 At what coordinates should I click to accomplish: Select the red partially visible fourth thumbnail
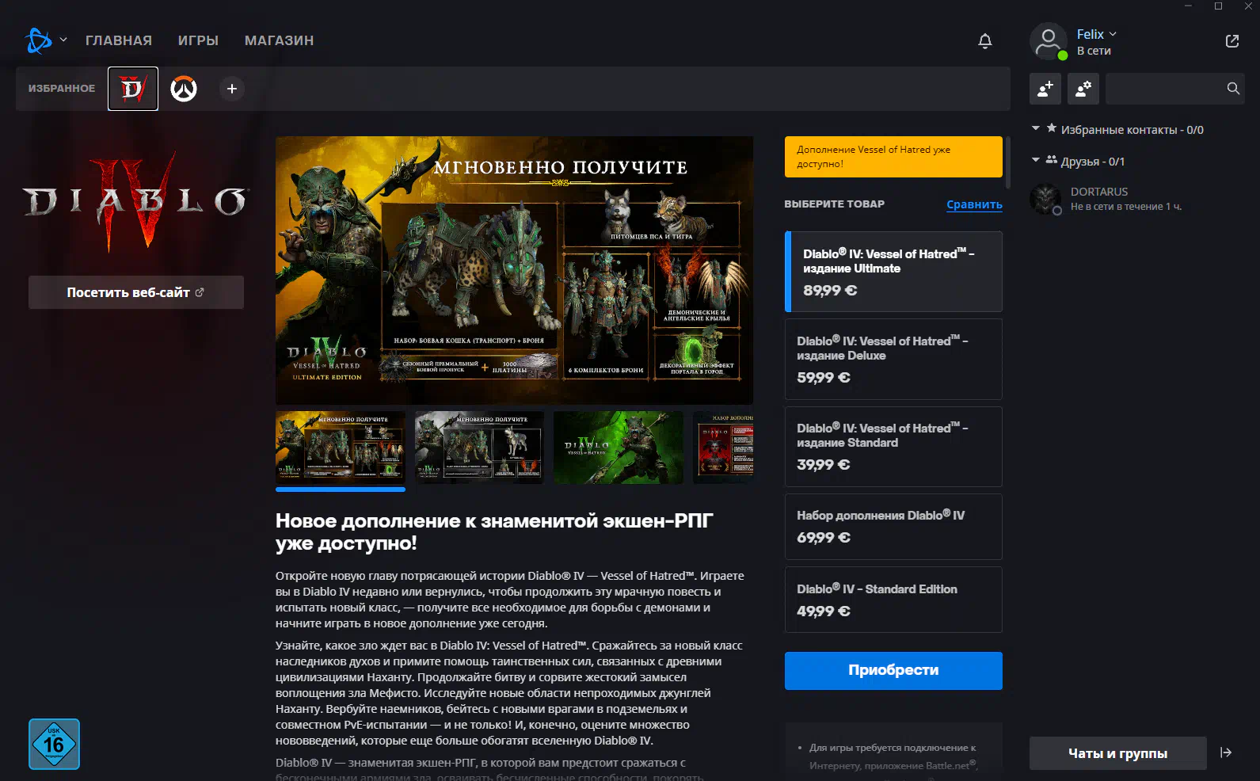(x=723, y=448)
